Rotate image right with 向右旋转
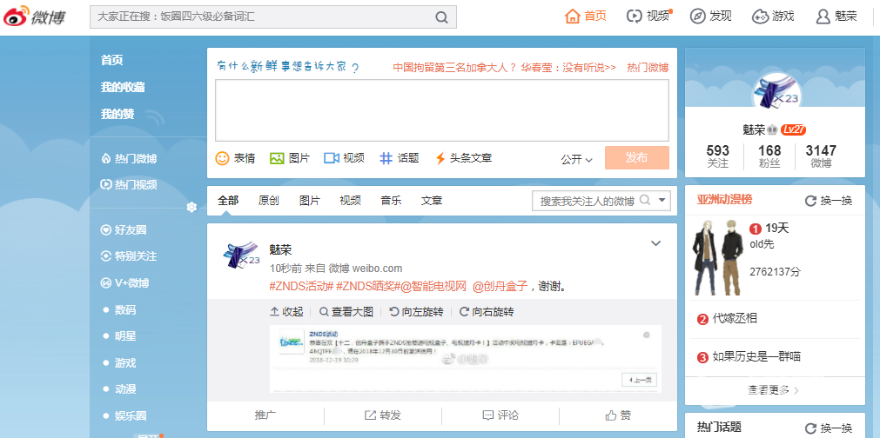The height and width of the screenshot is (438, 880). 487,312
